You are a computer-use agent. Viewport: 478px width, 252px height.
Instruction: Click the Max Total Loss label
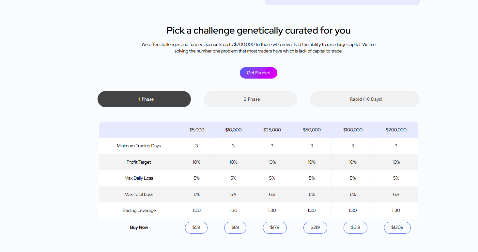[x=139, y=194]
